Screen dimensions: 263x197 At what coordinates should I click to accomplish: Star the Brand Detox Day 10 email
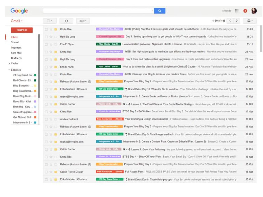pos(51,89)
